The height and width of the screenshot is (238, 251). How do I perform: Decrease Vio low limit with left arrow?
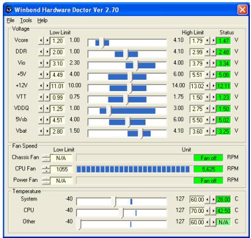(x=41, y=63)
